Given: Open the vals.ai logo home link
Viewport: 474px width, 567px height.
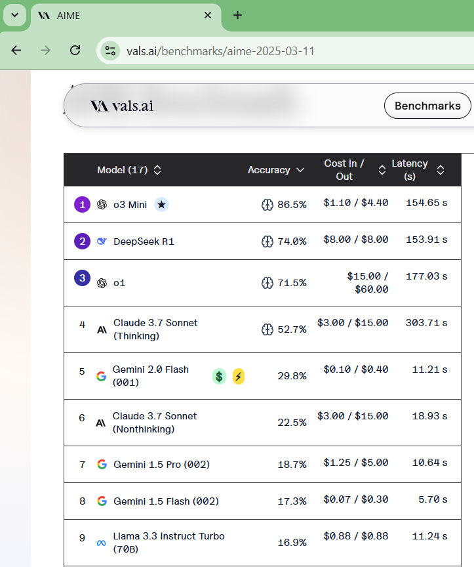Looking at the screenshot, I should pyautogui.click(x=122, y=106).
